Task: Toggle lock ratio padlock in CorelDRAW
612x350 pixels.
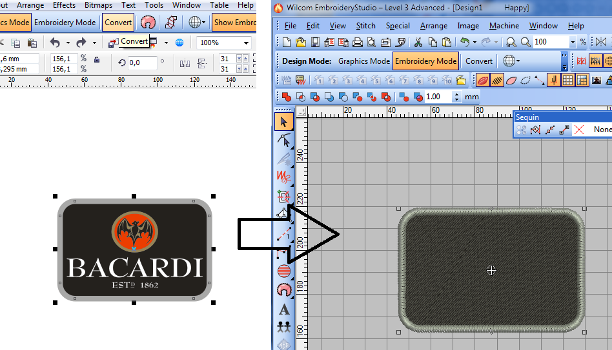Action: pyautogui.click(x=97, y=60)
